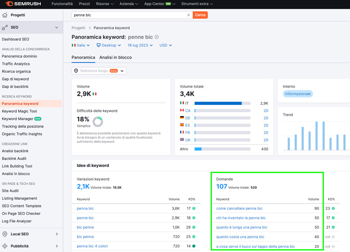Open the Risorse menu
The width and height of the screenshot is (350, 252).
(105, 4)
